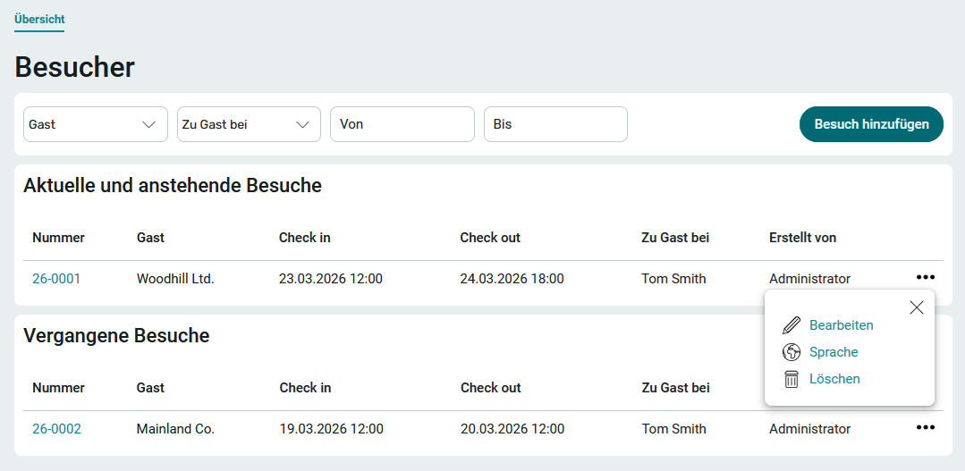
Task: Close the context popup with the X
Action: click(x=917, y=307)
